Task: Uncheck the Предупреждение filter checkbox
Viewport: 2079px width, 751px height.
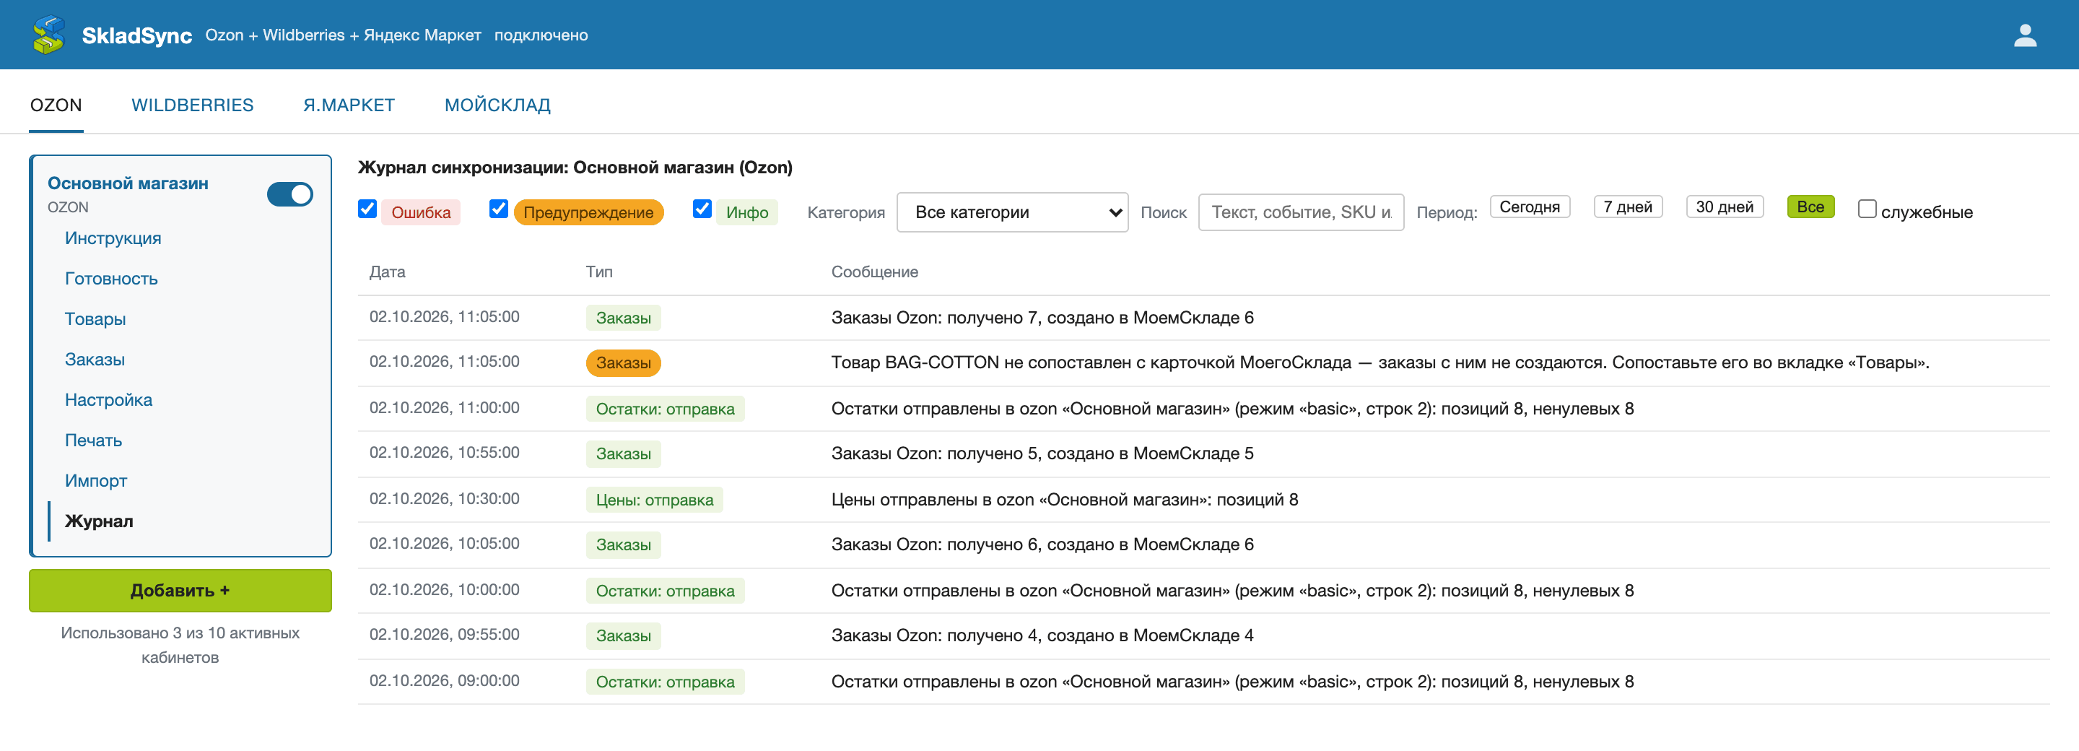Action: click(499, 209)
